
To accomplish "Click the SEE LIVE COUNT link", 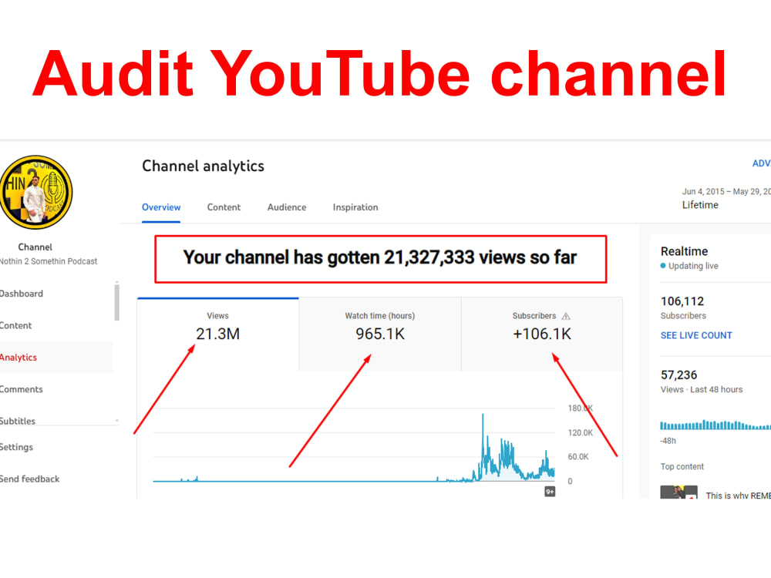I will [696, 335].
